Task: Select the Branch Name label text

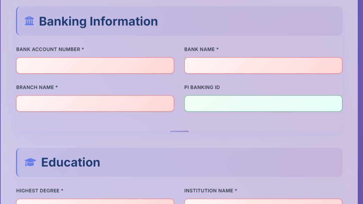Action: (37, 87)
